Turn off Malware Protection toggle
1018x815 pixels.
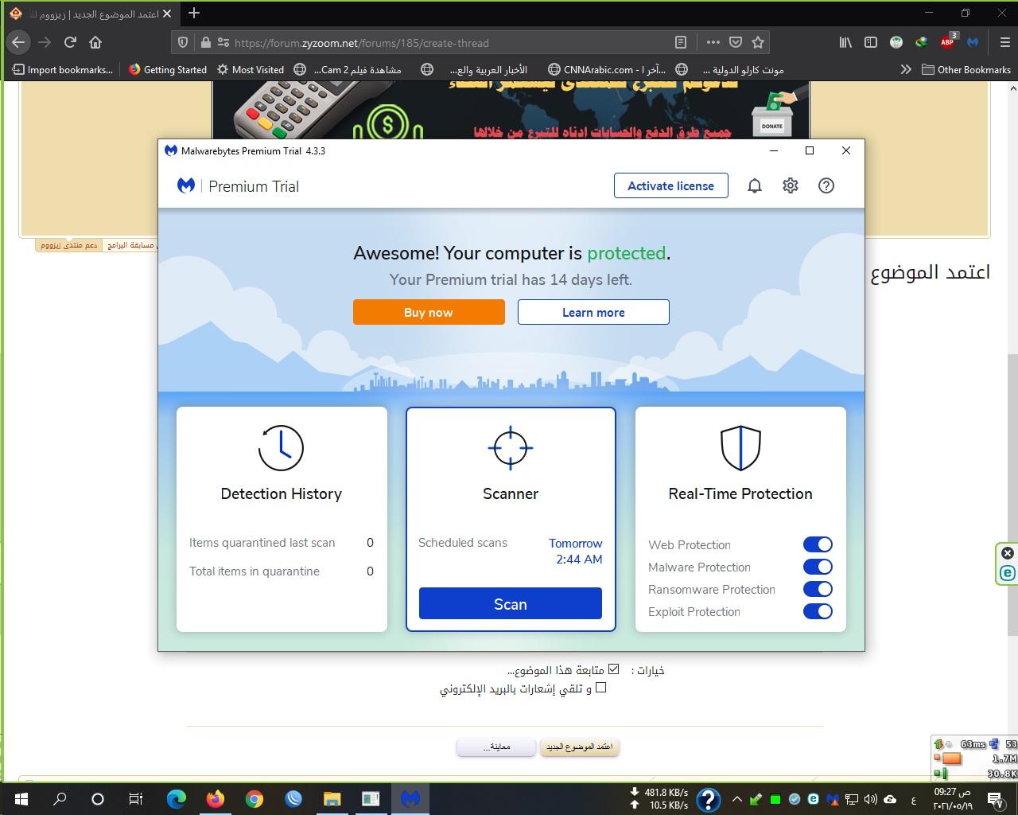(x=818, y=567)
